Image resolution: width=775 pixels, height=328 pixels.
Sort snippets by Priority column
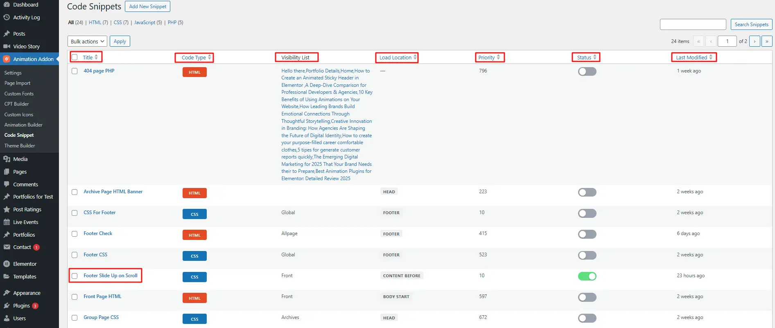tap(489, 57)
